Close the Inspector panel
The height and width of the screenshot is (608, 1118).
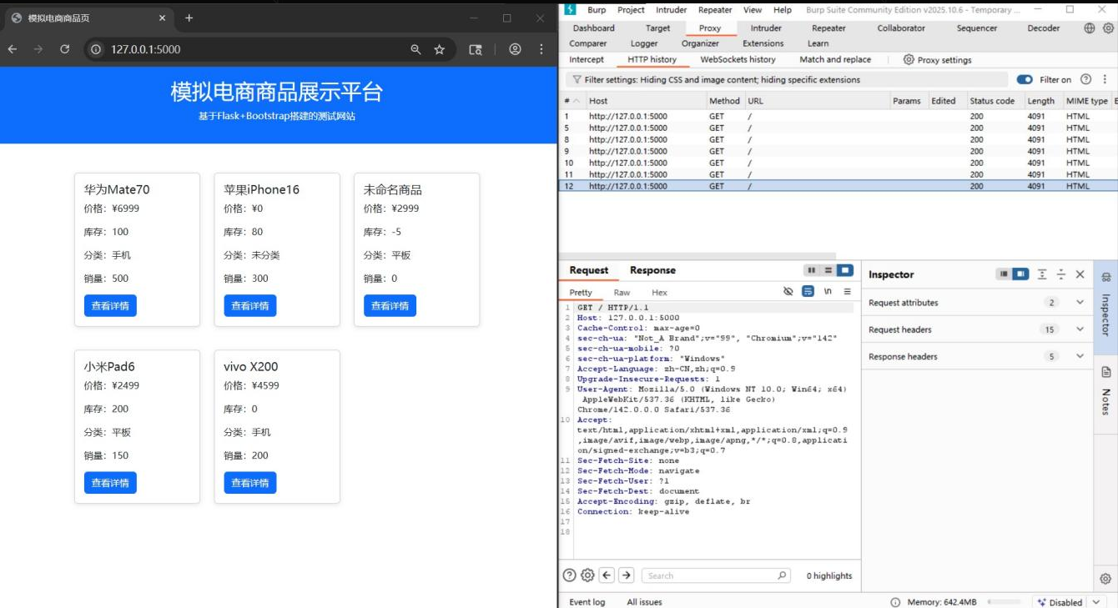pyautogui.click(x=1080, y=274)
